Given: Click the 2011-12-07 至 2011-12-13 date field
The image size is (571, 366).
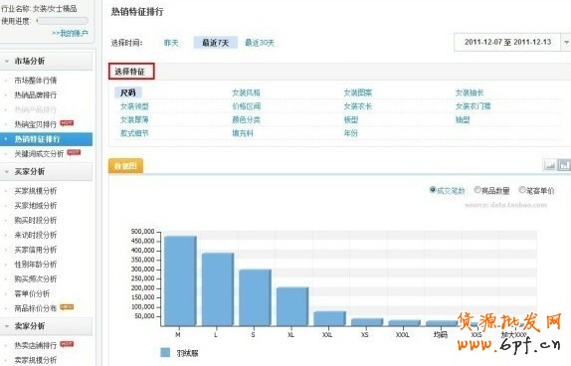Looking at the screenshot, I should coord(507,42).
